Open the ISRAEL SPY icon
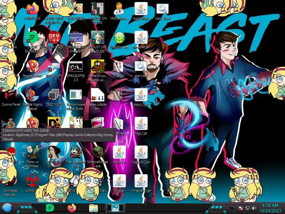The height and width of the screenshot is (214, 285). pyautogui.click(x=54, y=66)
